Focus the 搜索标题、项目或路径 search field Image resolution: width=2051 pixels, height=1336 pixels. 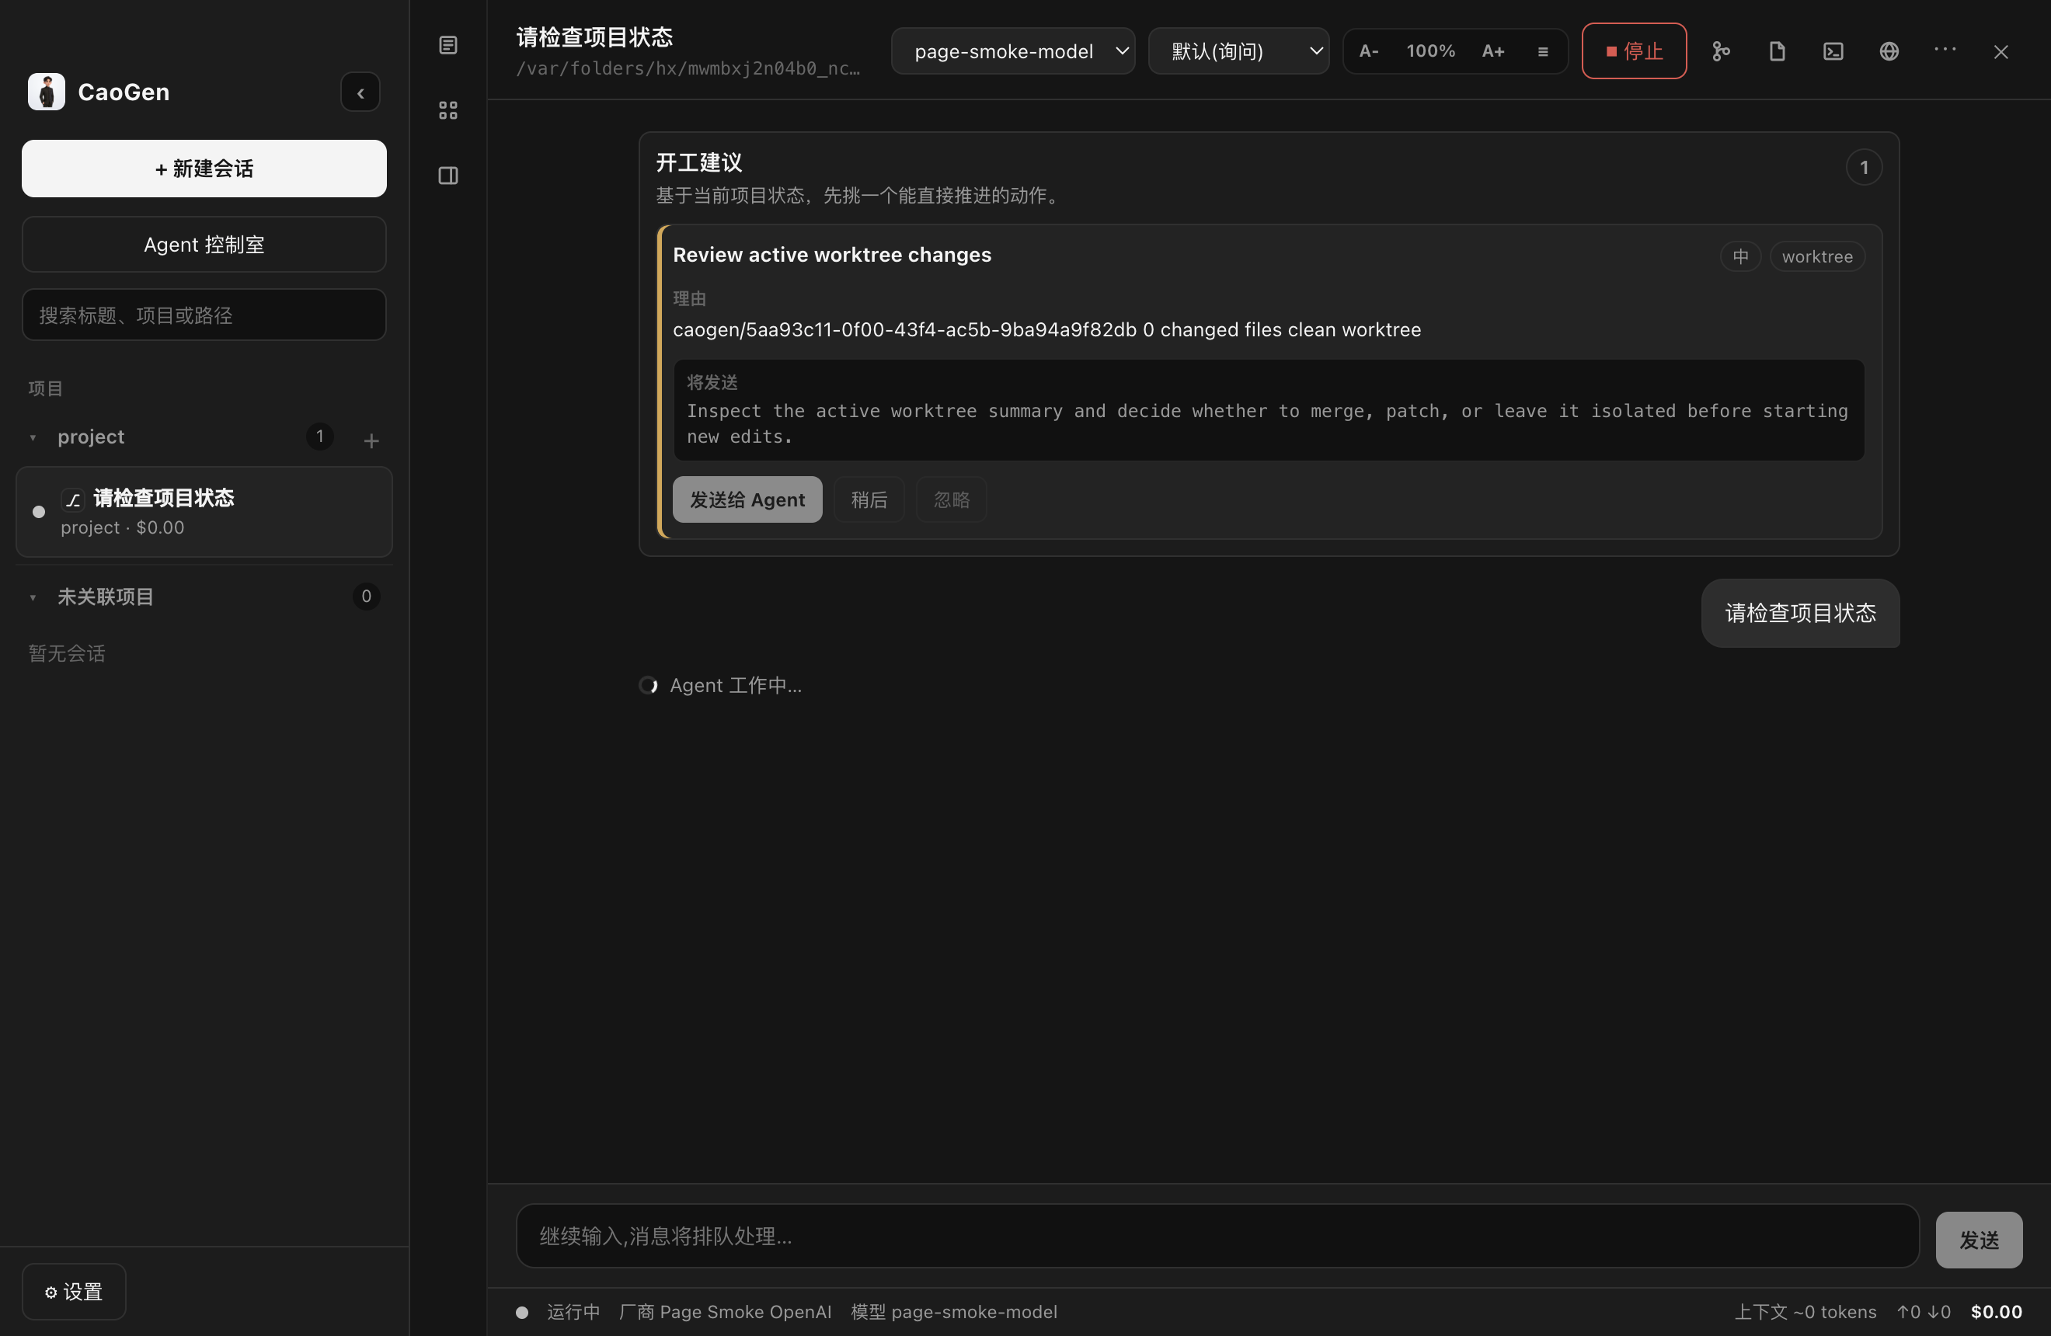coord(204,315)
